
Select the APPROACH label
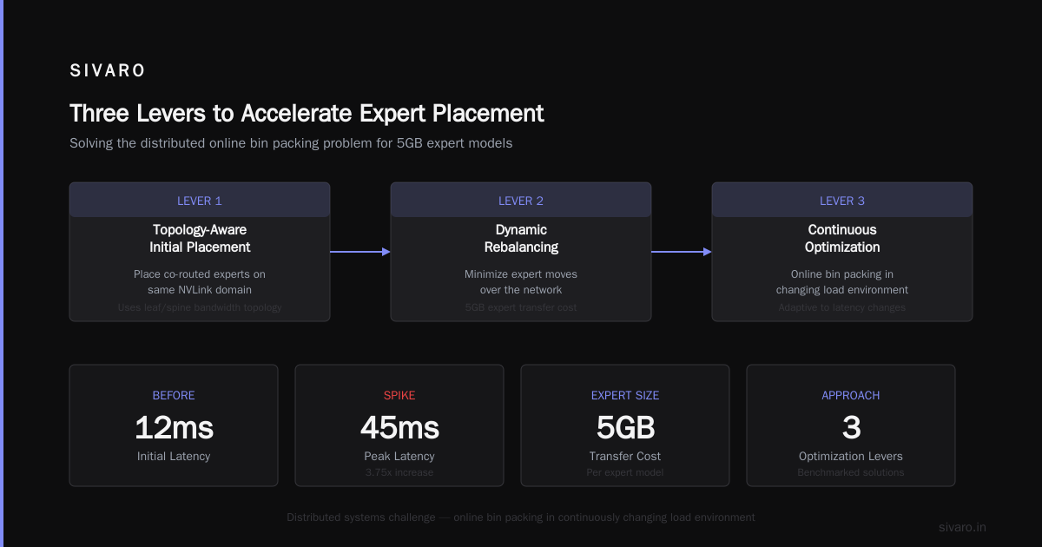(x=851, y=395)
